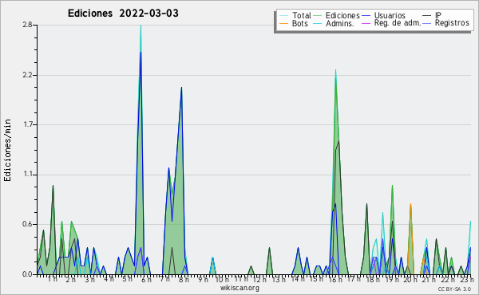Viewport: 479px width, 295px height.
Task: Click the '20 h' x-axis tick label
Action: pyautogui.click(x=410, y=279)
